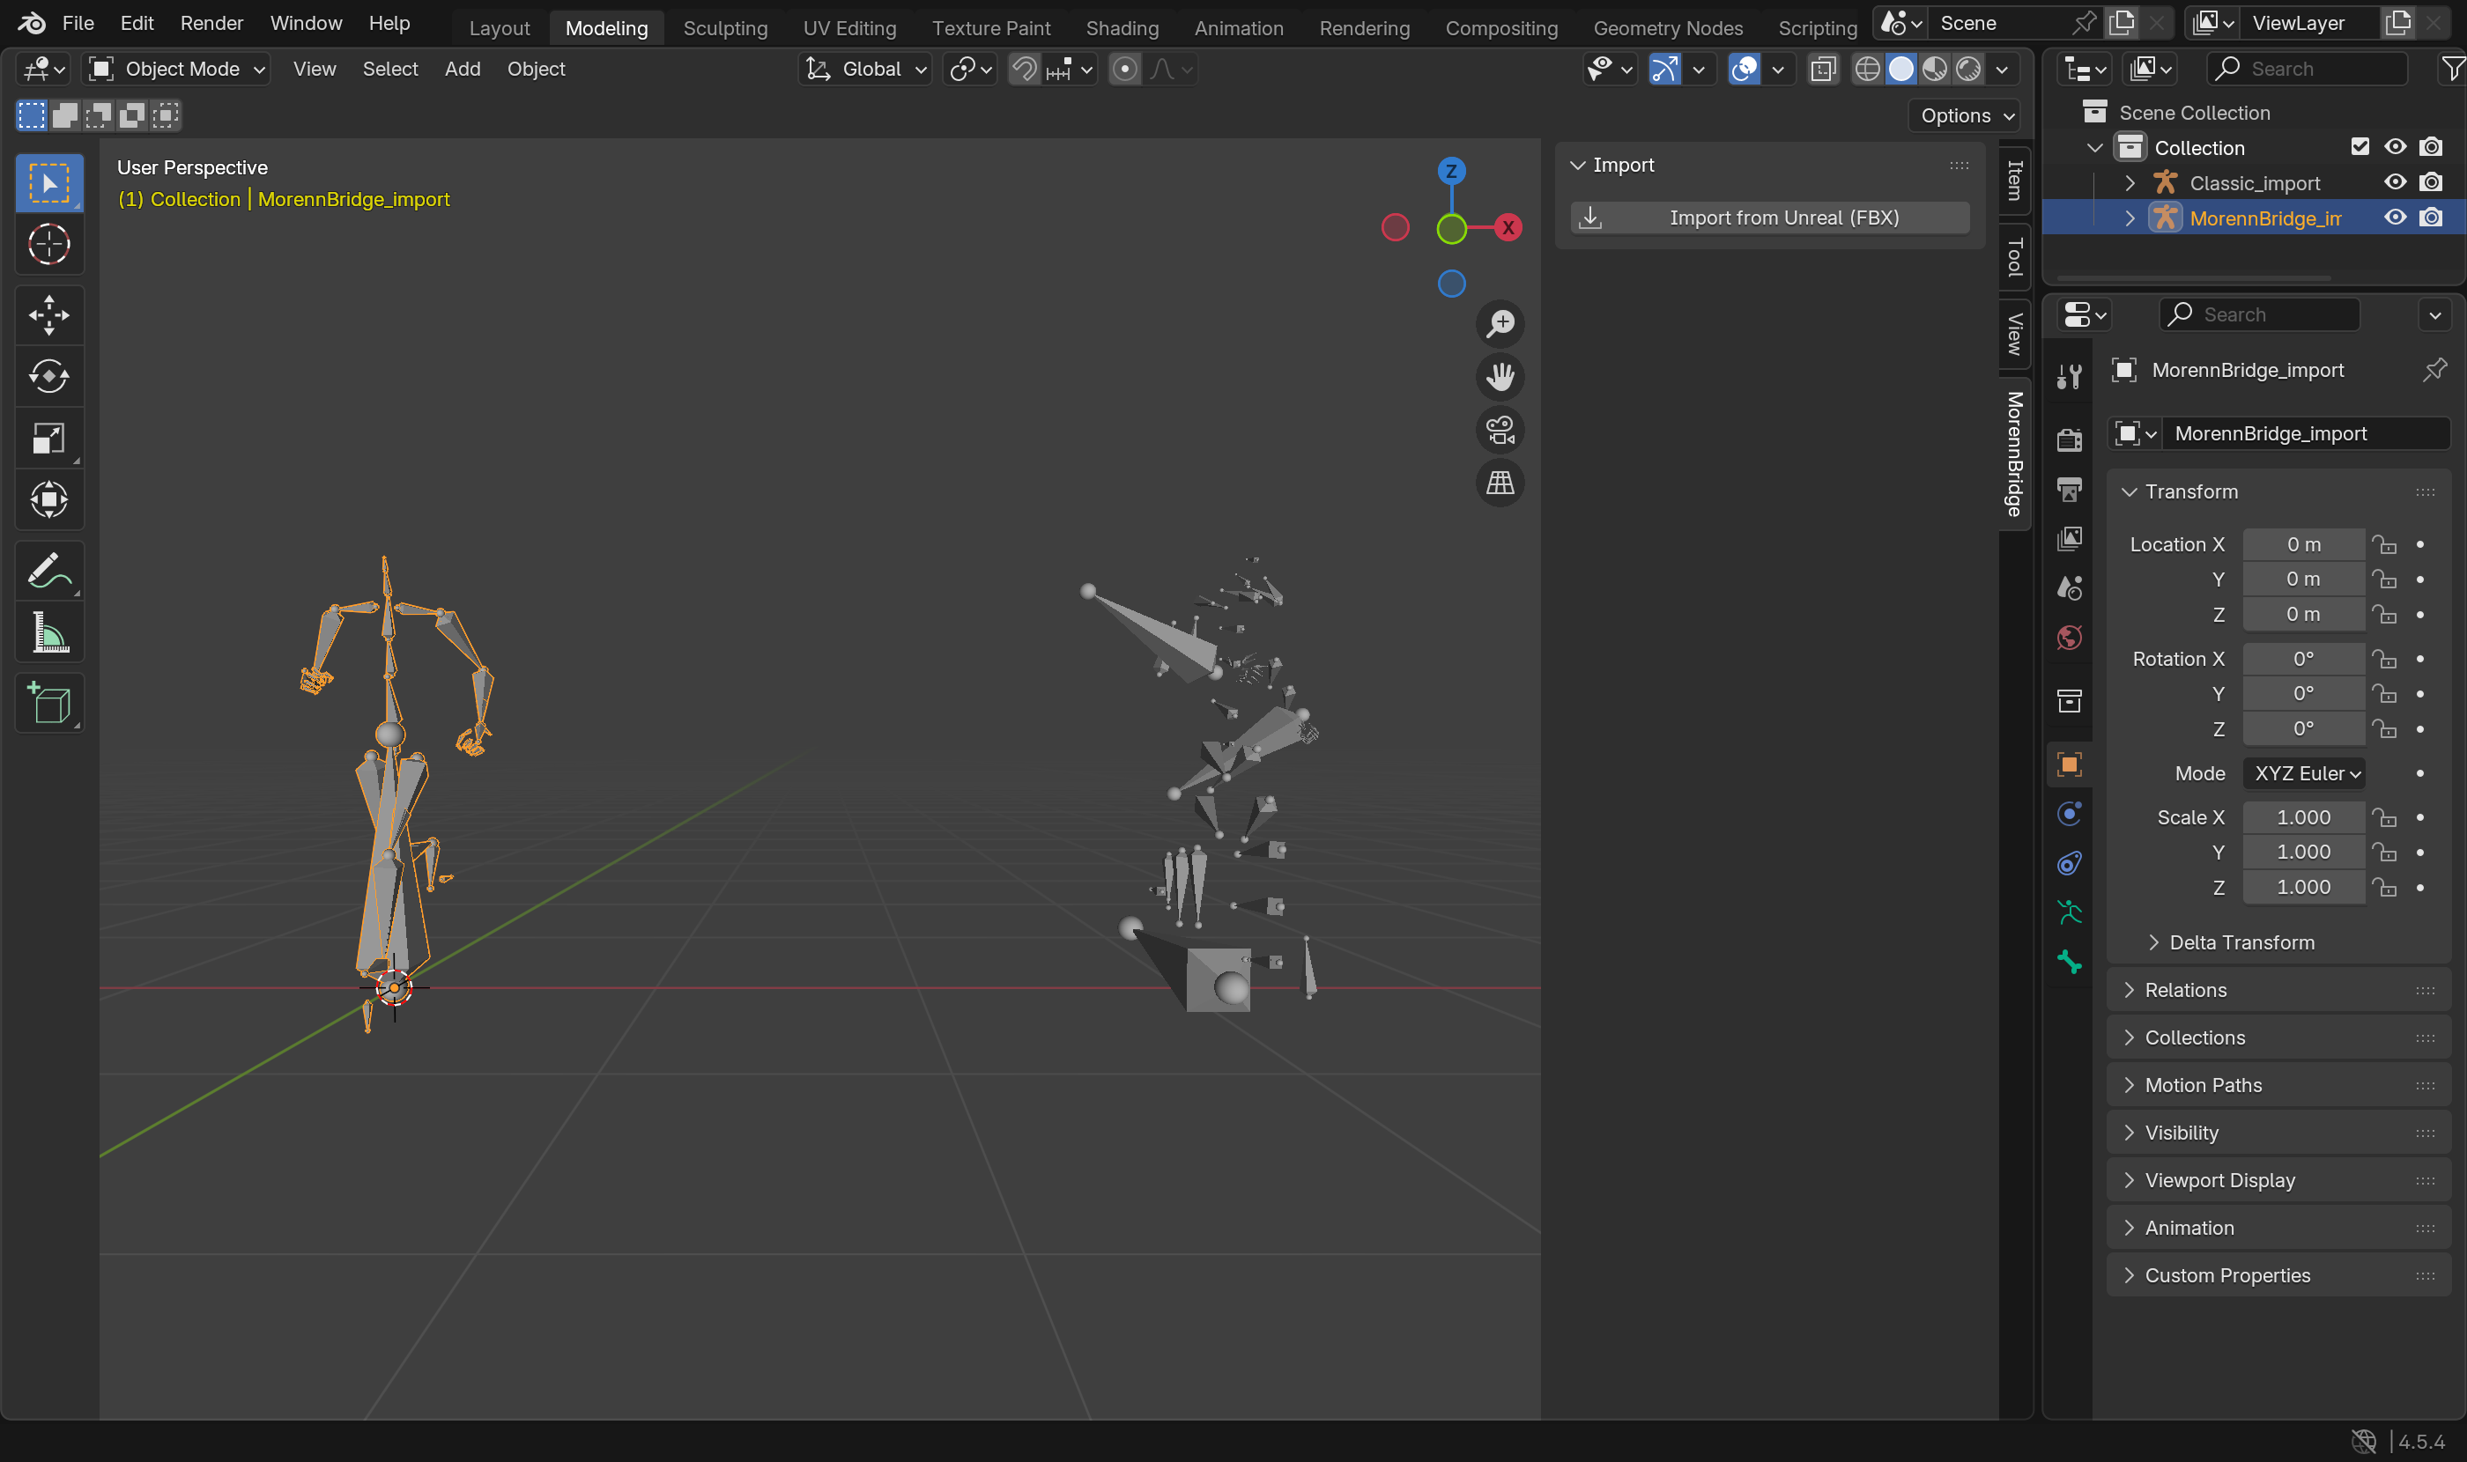Open the Add menu in the viewport header
Viewport: 2467px width, 1462px height.
coord(463,69)
